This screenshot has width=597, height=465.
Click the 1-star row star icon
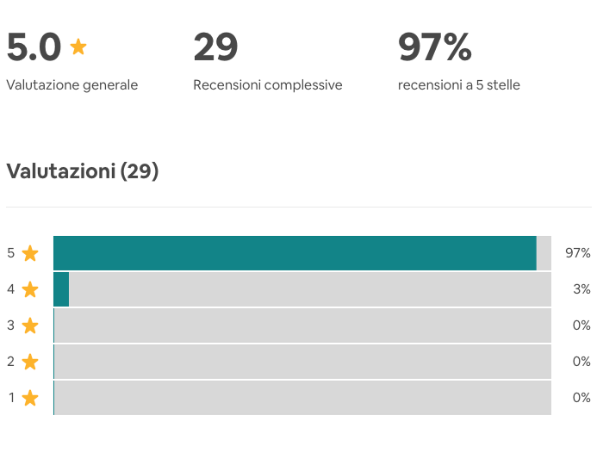point(30,398)
